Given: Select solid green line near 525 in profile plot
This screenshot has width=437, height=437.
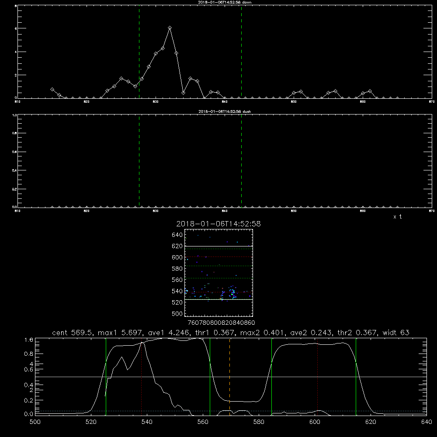Looking at the screenshot, I should (x=106, y=377).
